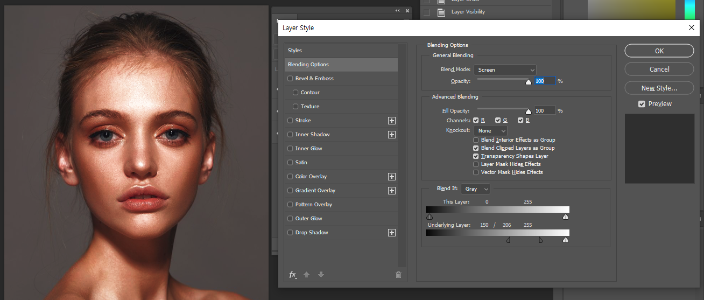Select Styles in the left list
Screen dimensions: 704x300
click(341, 51)
